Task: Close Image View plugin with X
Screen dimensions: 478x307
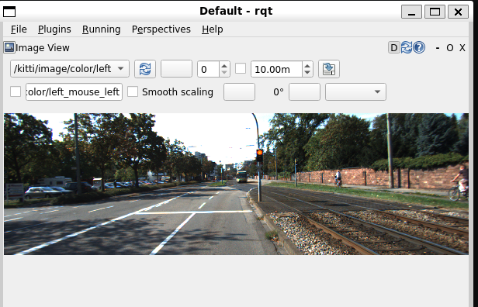Action: pos(462,48)
